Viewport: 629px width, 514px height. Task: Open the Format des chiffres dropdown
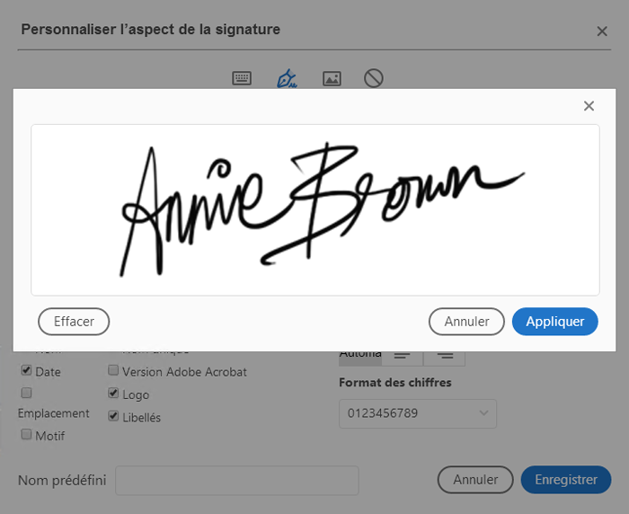418,413
